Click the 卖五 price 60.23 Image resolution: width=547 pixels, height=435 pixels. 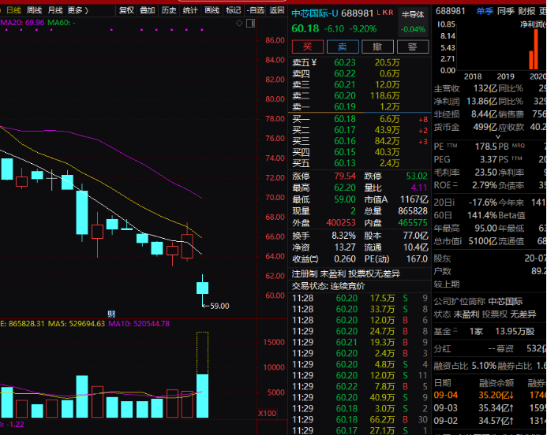point(345,62)
